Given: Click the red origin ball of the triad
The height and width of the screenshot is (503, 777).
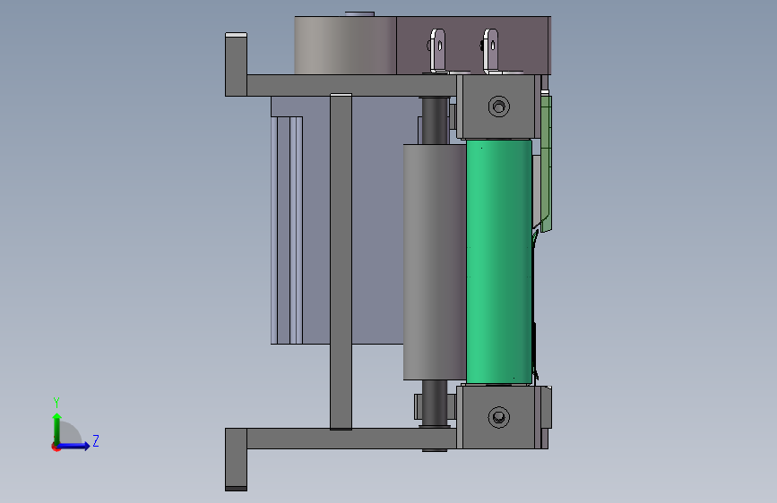Looking at the screenshot, I should click(x=56, y=447).
